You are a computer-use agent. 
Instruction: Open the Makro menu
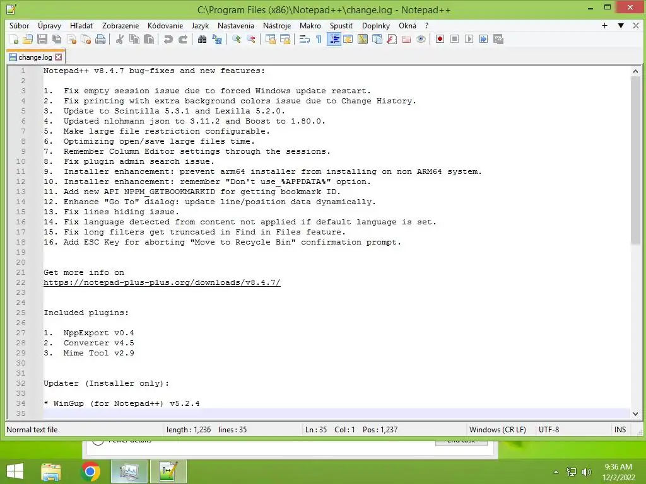point(310,25)
